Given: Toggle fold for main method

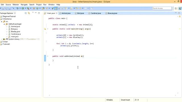Looking at the screenshot, I should tap(47, 29).
